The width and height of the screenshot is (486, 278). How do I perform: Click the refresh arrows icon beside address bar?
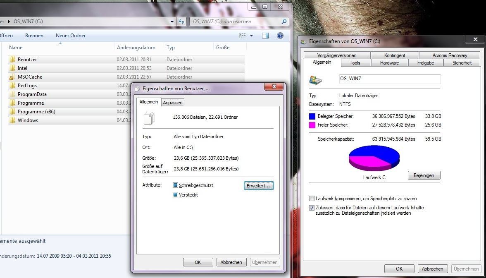[x=182, y=22]
